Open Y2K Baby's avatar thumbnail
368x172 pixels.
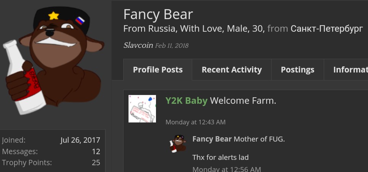coord(142,109)
